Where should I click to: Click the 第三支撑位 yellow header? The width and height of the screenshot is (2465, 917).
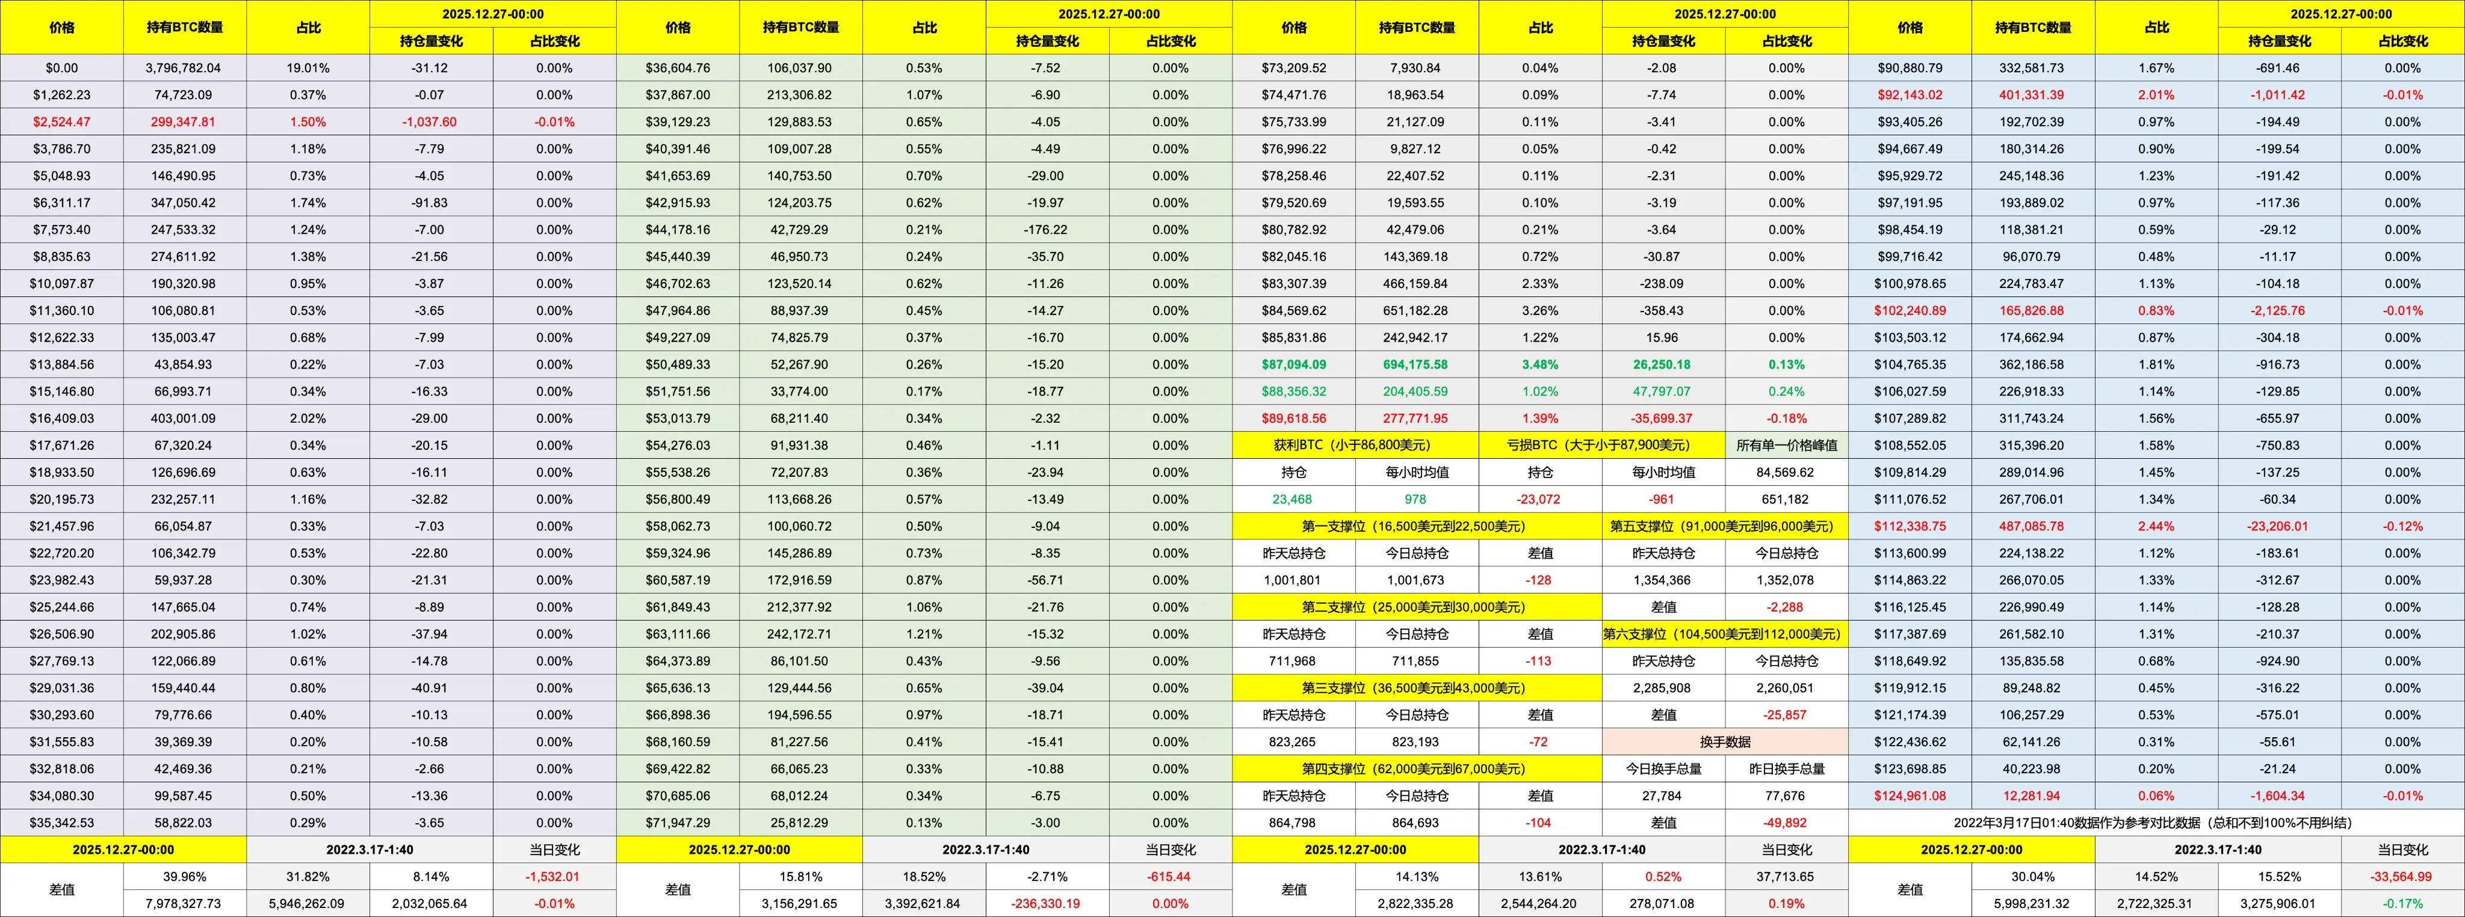1416,687
